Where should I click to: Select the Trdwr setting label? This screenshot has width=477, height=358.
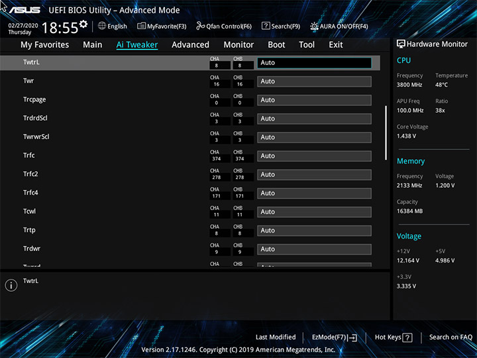coord(32,249)
